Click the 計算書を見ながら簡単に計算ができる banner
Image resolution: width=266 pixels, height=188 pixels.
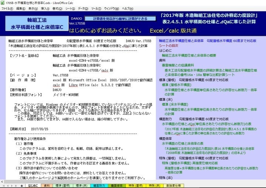tap(120, 19)
